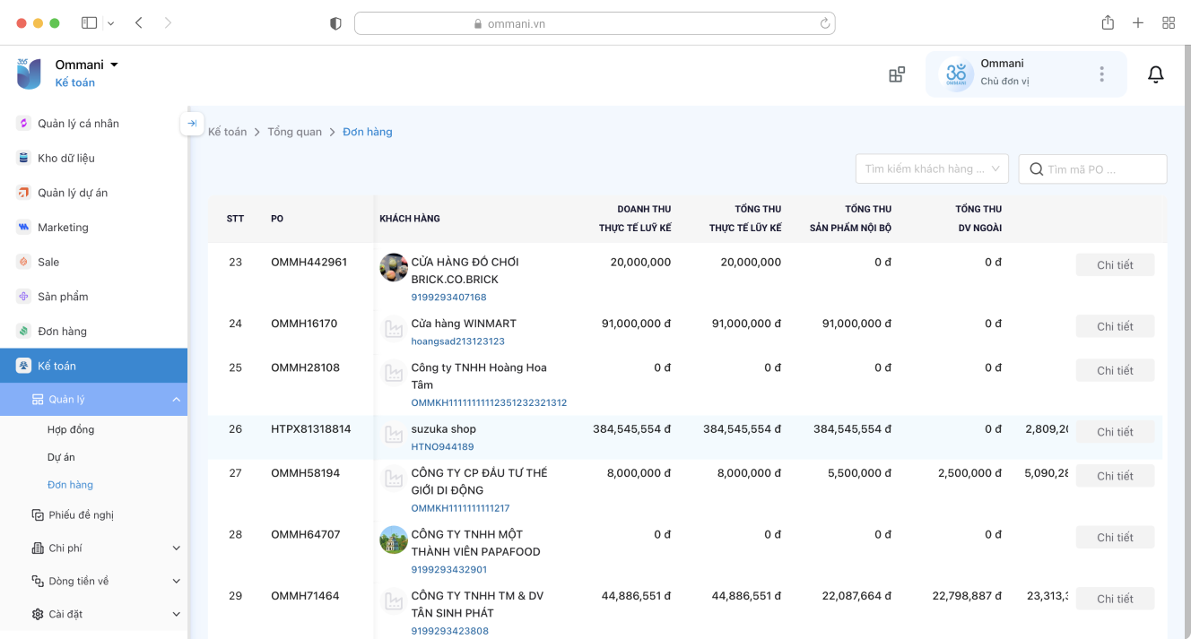Screen dimensions: 1191x639
Task: Click the Tìm mã PO search field
Action: point(1103,169)
